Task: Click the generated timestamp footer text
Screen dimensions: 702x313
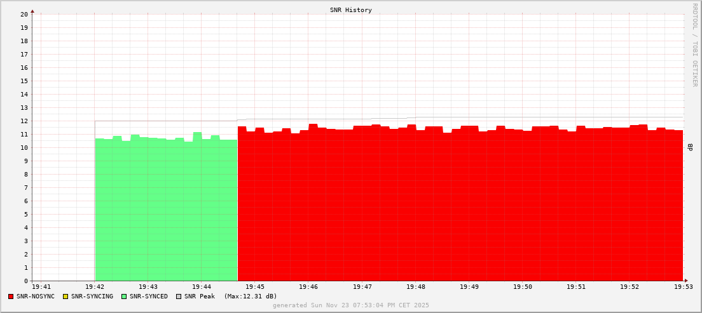Action: pos(351,305)
